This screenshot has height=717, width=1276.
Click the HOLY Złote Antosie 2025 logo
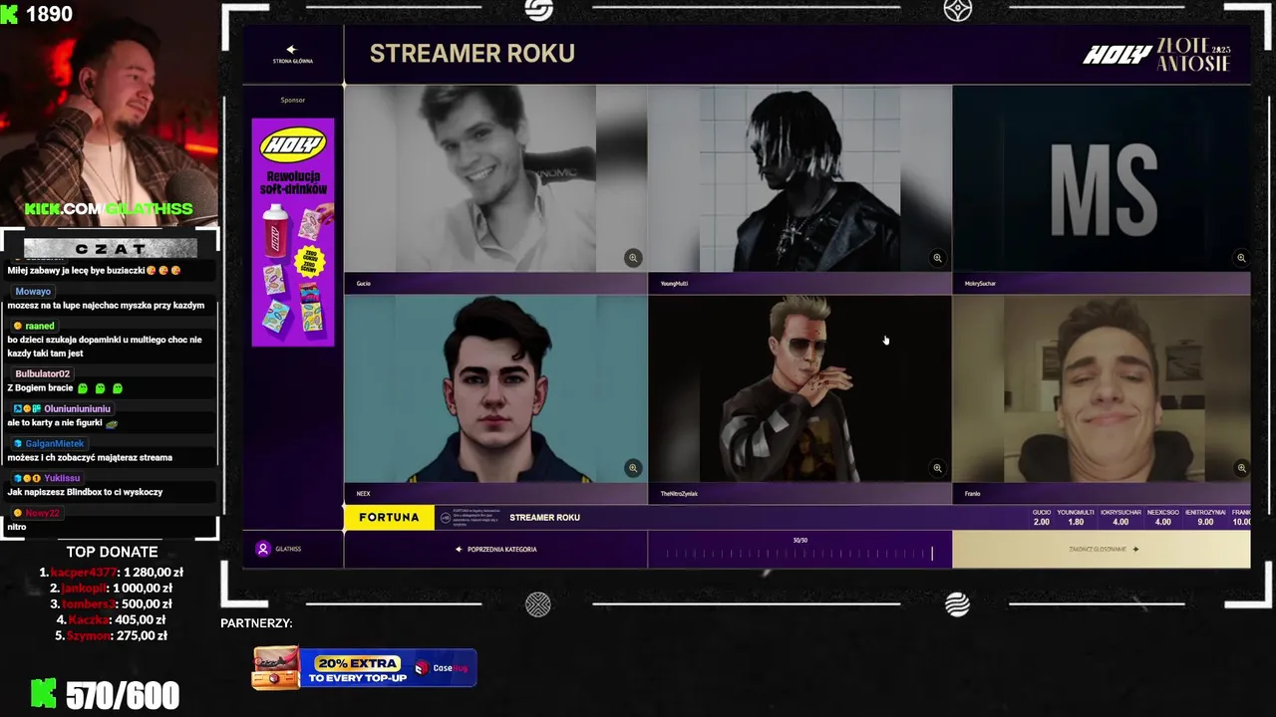click(x=1157, y=55)
